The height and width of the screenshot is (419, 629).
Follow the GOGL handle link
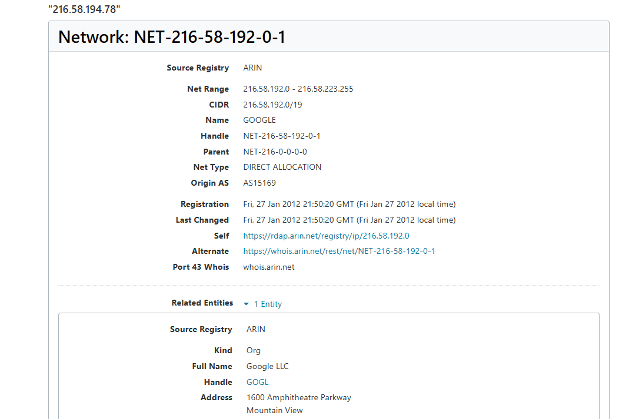coord(257,382)
